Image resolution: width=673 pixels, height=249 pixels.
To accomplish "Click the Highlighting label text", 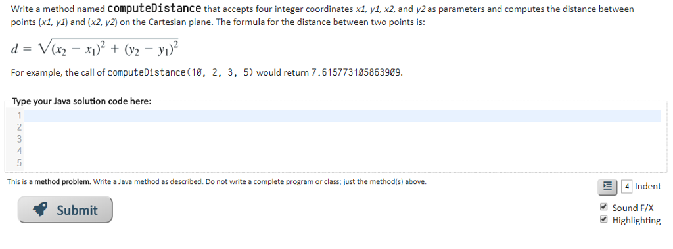I will pos(636,221).
